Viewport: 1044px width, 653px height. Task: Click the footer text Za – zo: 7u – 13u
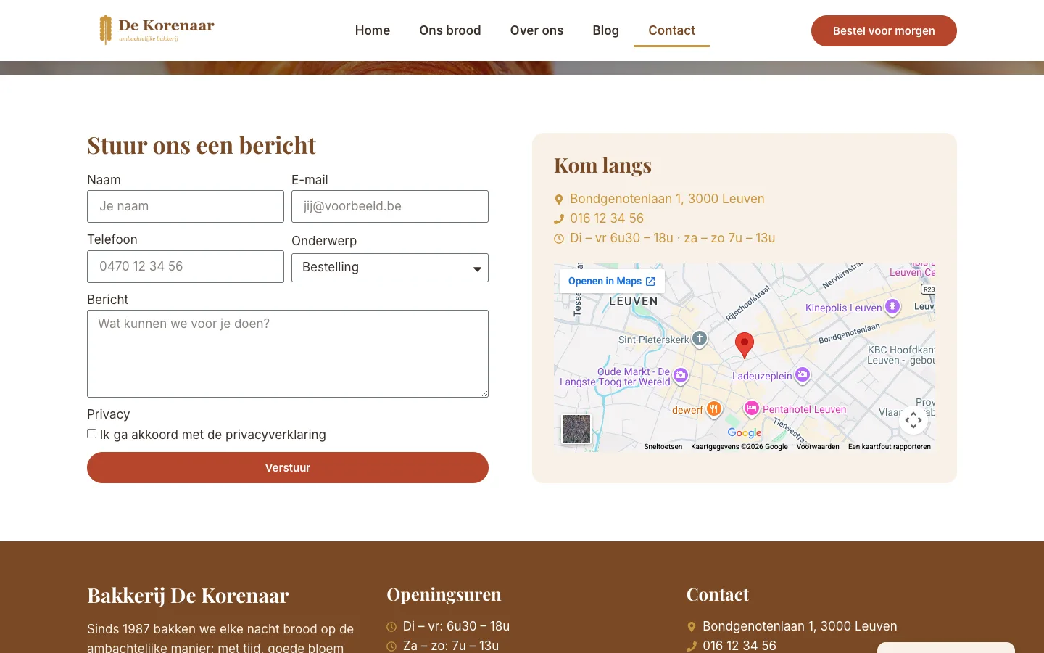[451, 646]
